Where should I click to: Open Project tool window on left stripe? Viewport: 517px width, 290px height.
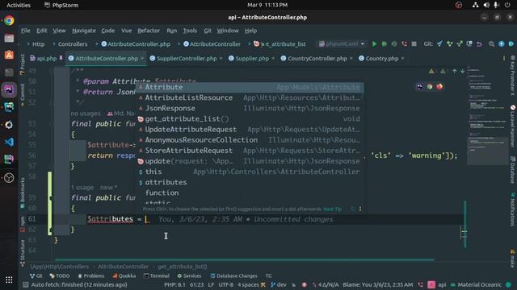(23, 64)
